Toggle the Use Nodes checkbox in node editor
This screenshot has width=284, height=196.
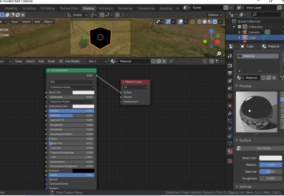click(x=61, y=61)
